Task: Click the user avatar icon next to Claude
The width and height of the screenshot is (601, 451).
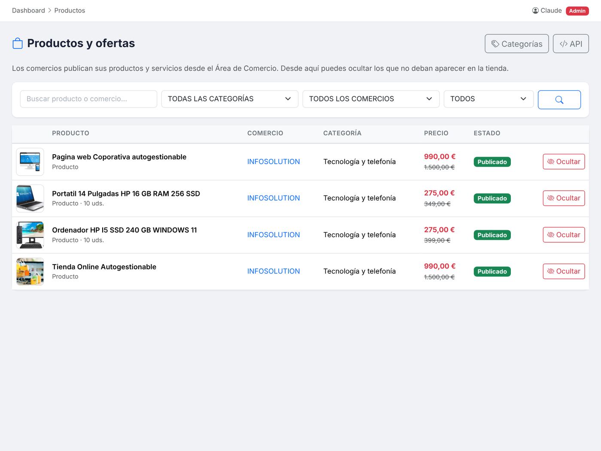Action: point(535,11)
